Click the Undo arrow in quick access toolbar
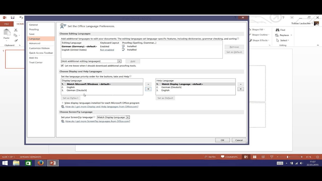The height and width of the screenshot is (181, 322). point(21,18)
